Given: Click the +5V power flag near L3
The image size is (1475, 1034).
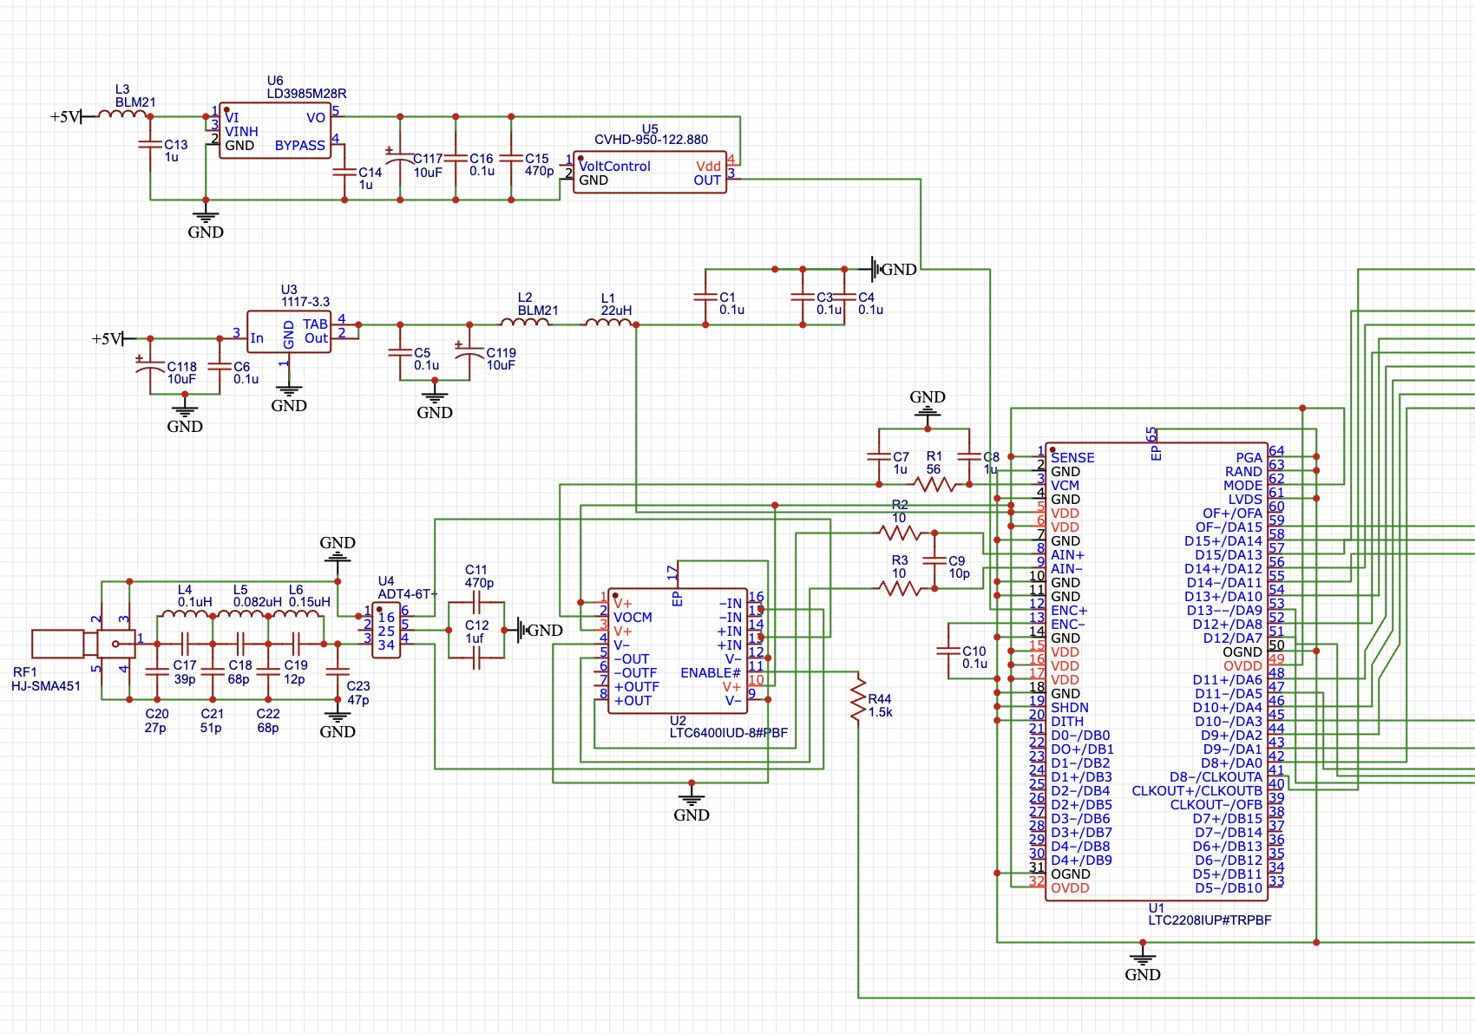Looking at the screenshot, I should point(67,116).
